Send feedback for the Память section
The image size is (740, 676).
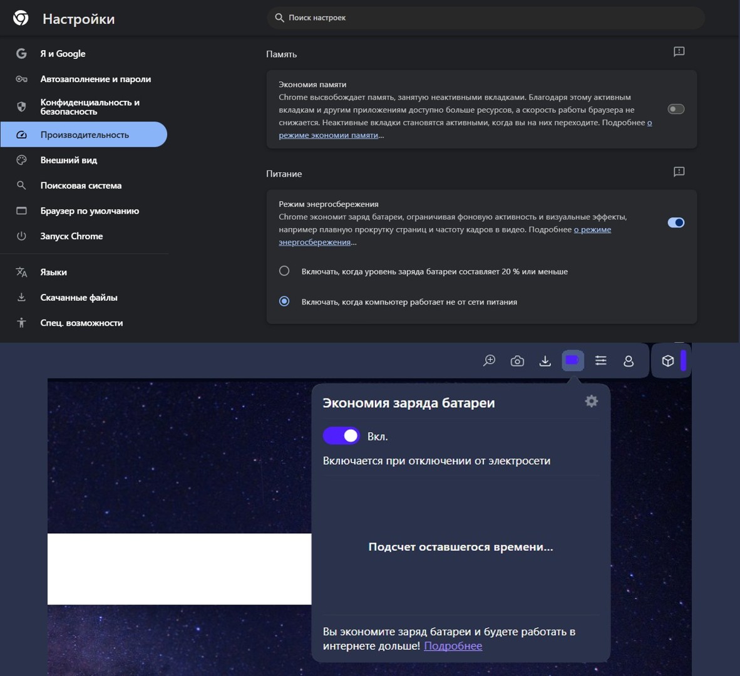point(679,52)
